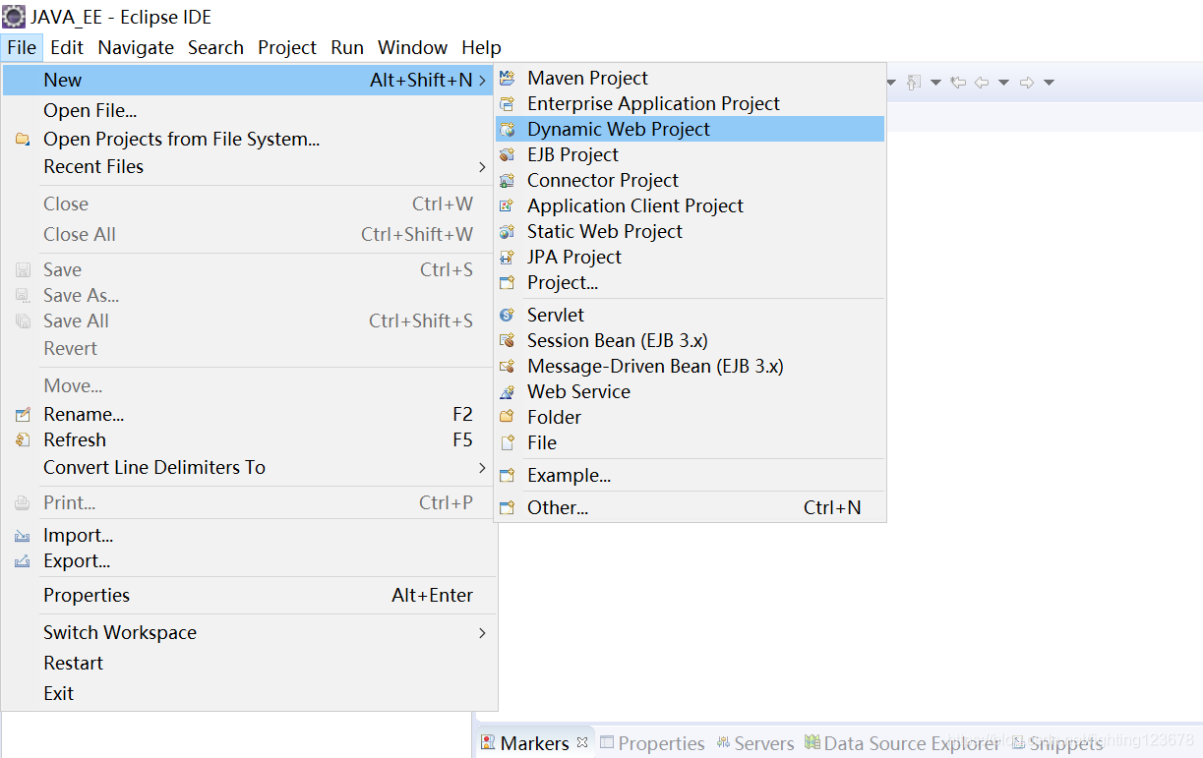Select Properties in the File menu
This screenshot has width=1203, height=758.
pos(249,596)
